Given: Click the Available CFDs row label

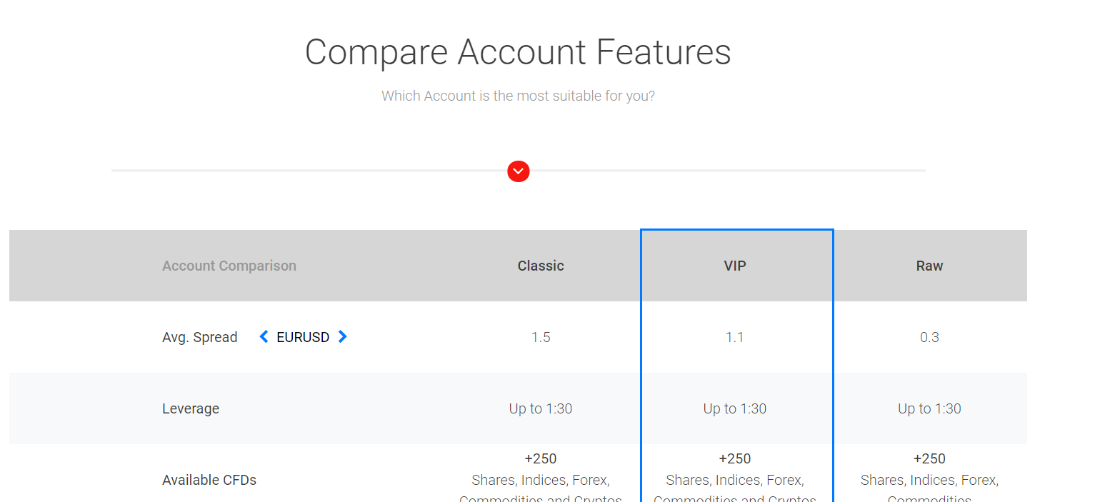Looking at the screenshot, I should (x=209, y=480).
